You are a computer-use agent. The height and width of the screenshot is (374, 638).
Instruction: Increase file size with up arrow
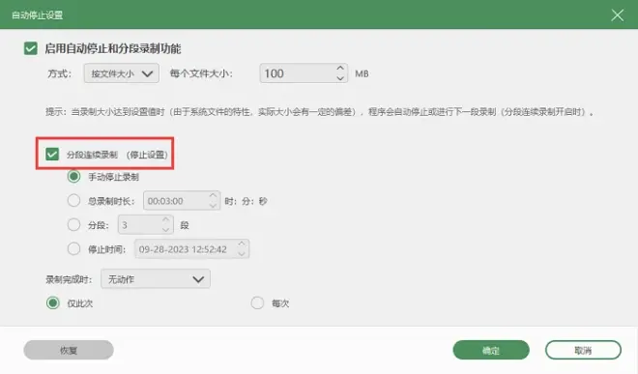(340, 69)
